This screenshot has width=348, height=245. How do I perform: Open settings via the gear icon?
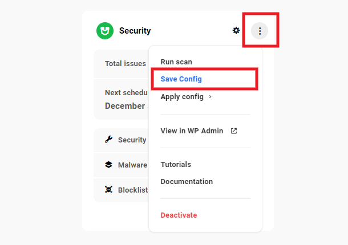[x=236, y=31]
